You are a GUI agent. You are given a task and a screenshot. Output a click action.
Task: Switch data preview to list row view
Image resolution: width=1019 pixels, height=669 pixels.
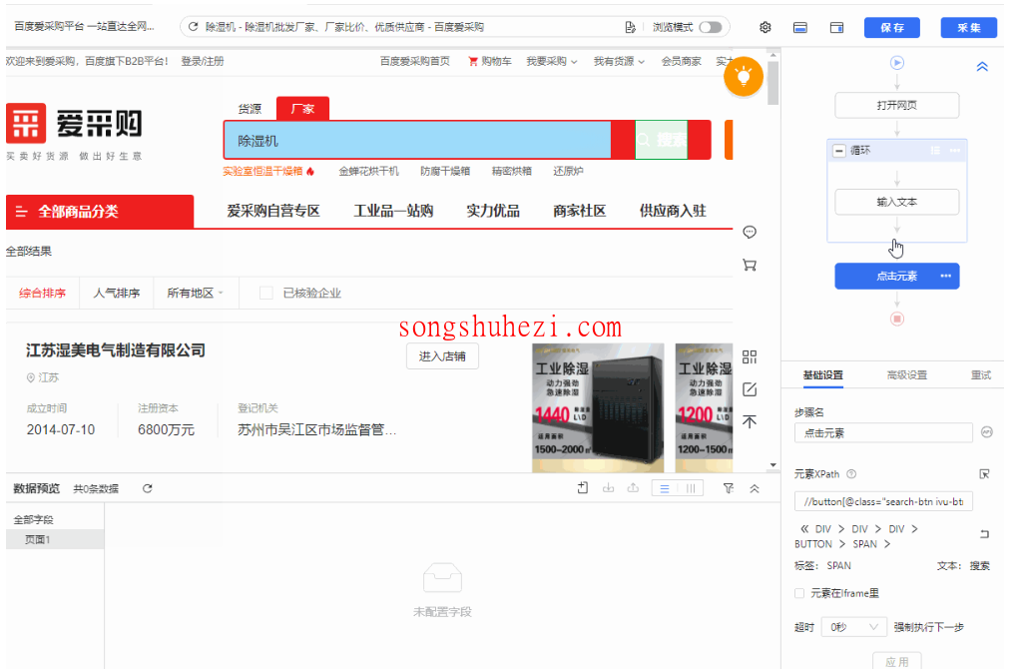664,488
